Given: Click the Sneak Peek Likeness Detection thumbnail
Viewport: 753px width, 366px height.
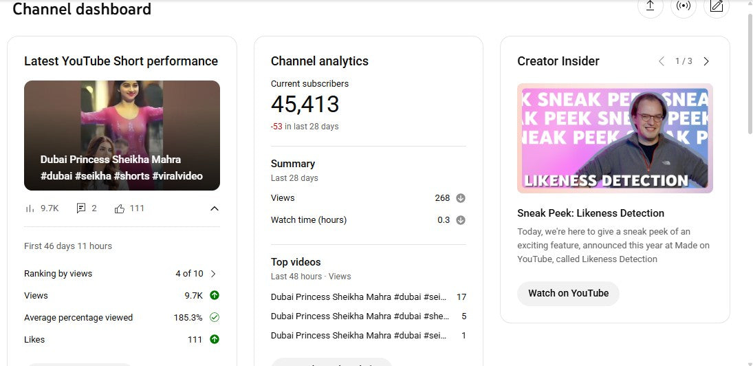Looking at the screenshot, I should click(615, 138).
